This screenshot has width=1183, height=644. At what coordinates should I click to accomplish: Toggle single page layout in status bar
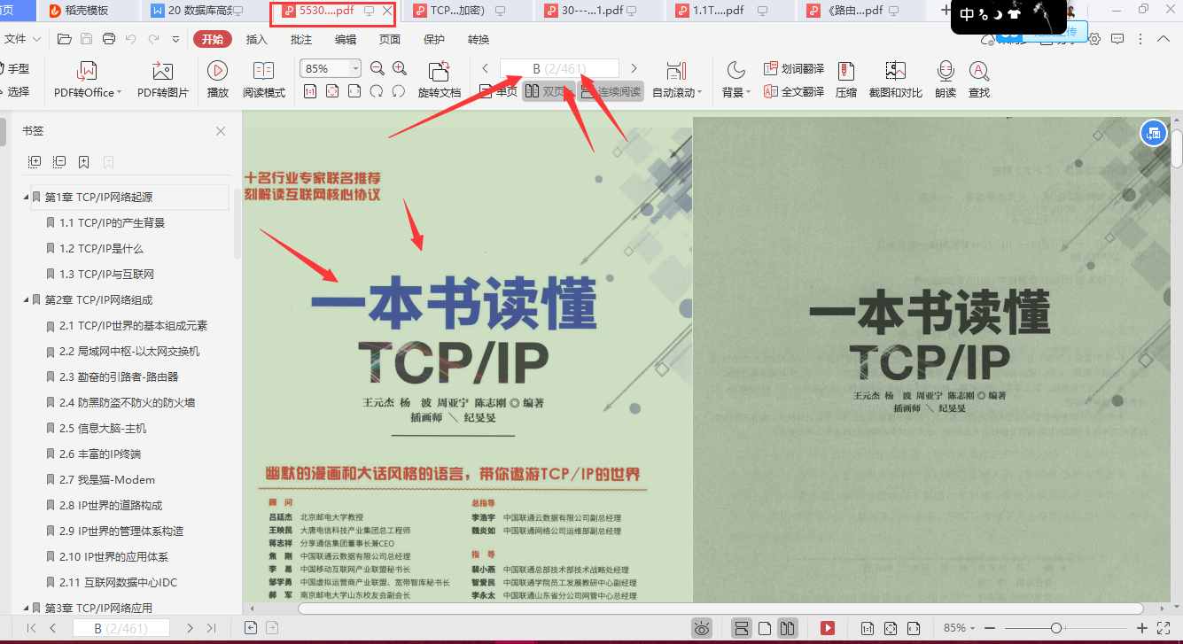click(764, 628)
